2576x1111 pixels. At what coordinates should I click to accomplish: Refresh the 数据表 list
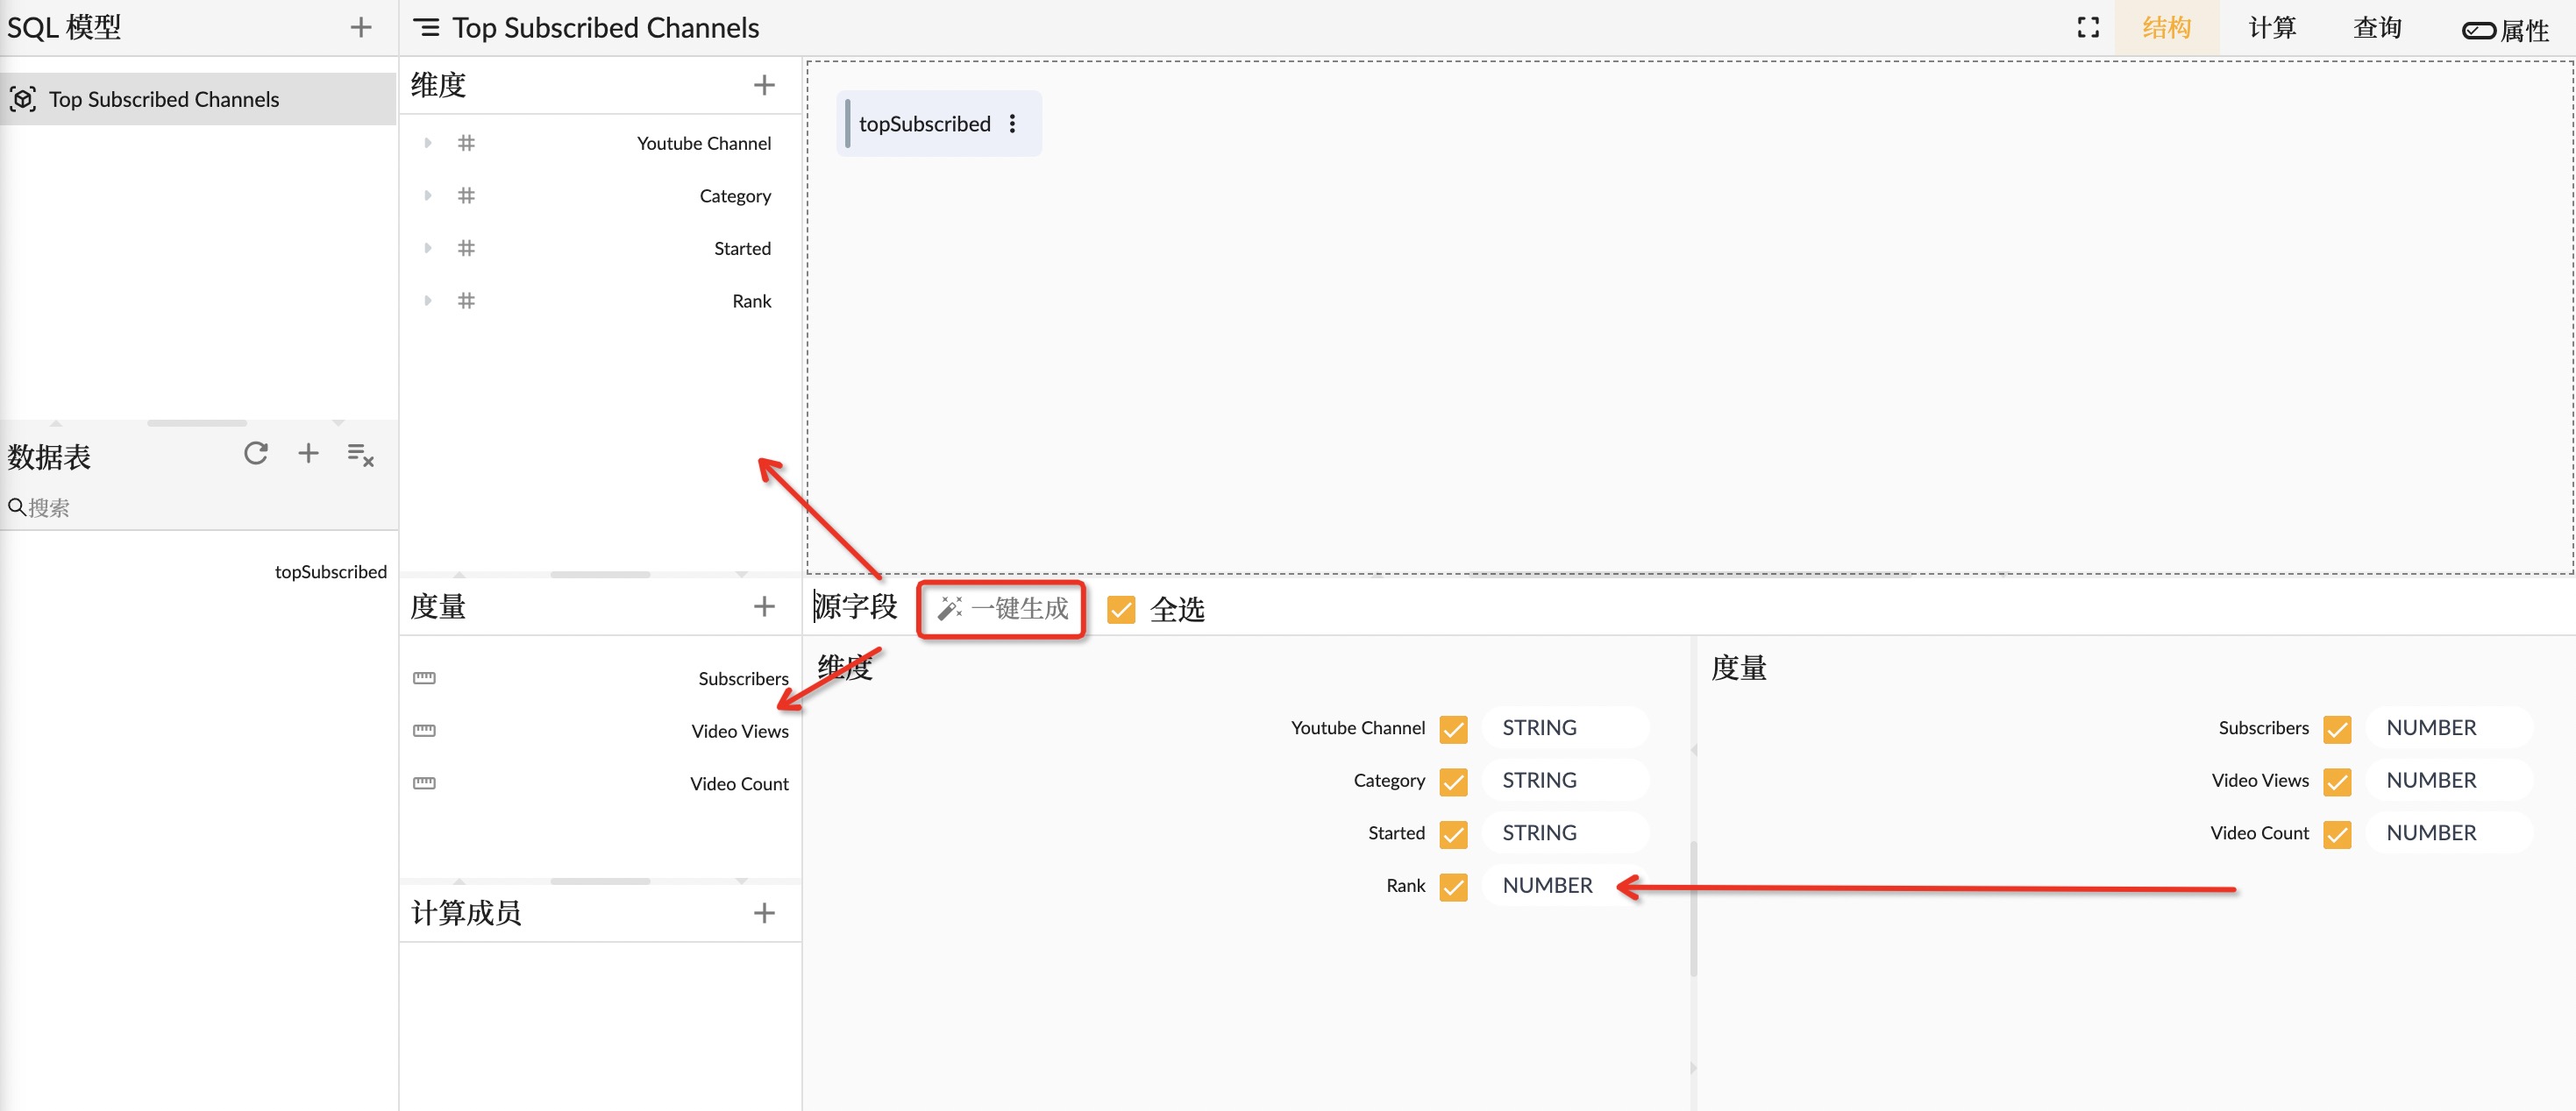(x=256, y=454)
